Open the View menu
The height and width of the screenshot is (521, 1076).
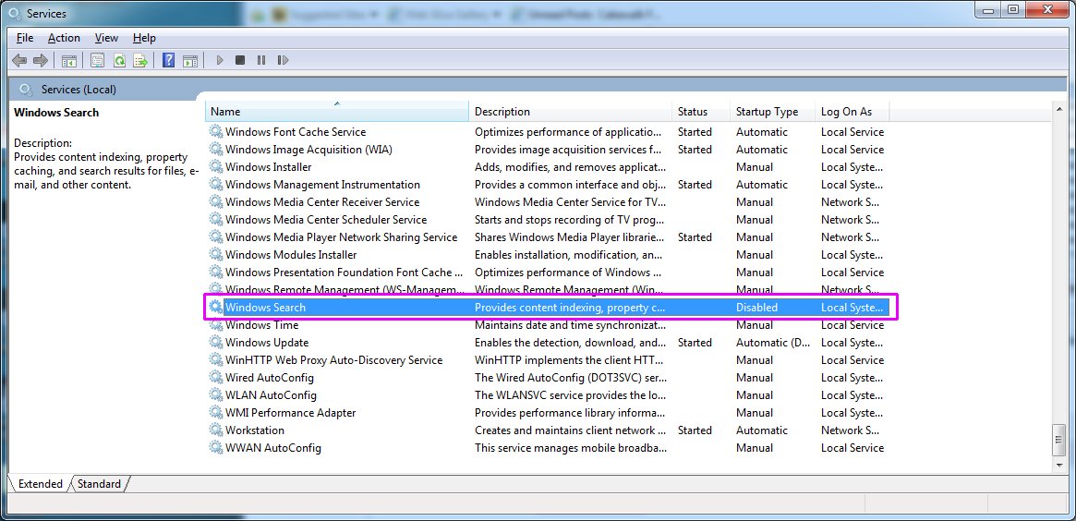pyautogui.click(x=106, y=39)
